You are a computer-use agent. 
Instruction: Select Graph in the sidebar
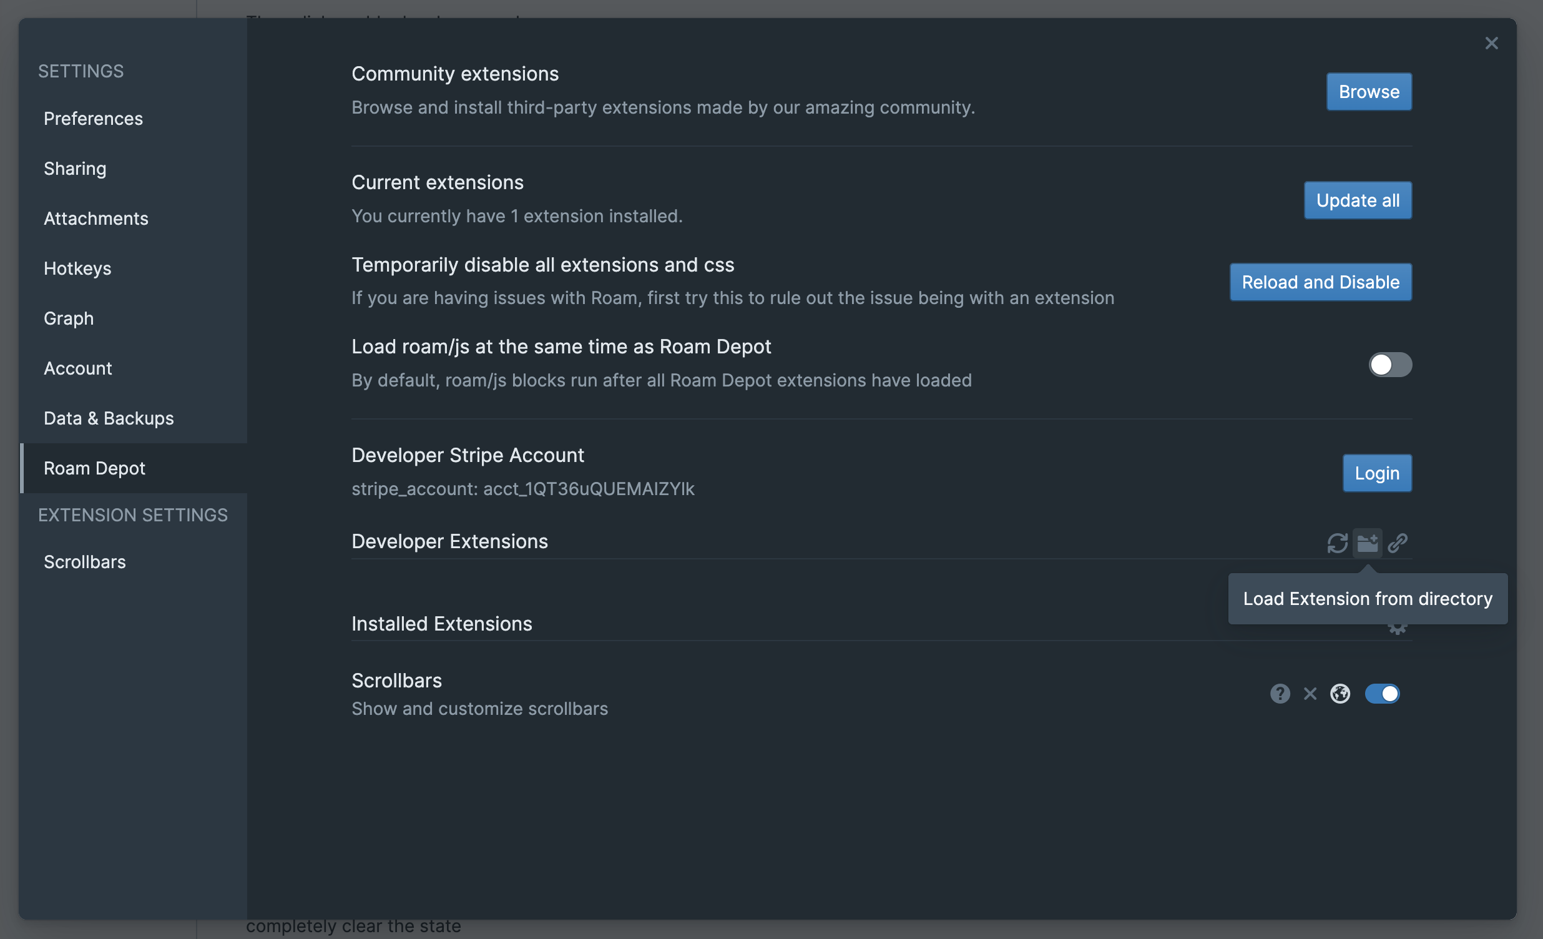(69, 318)
